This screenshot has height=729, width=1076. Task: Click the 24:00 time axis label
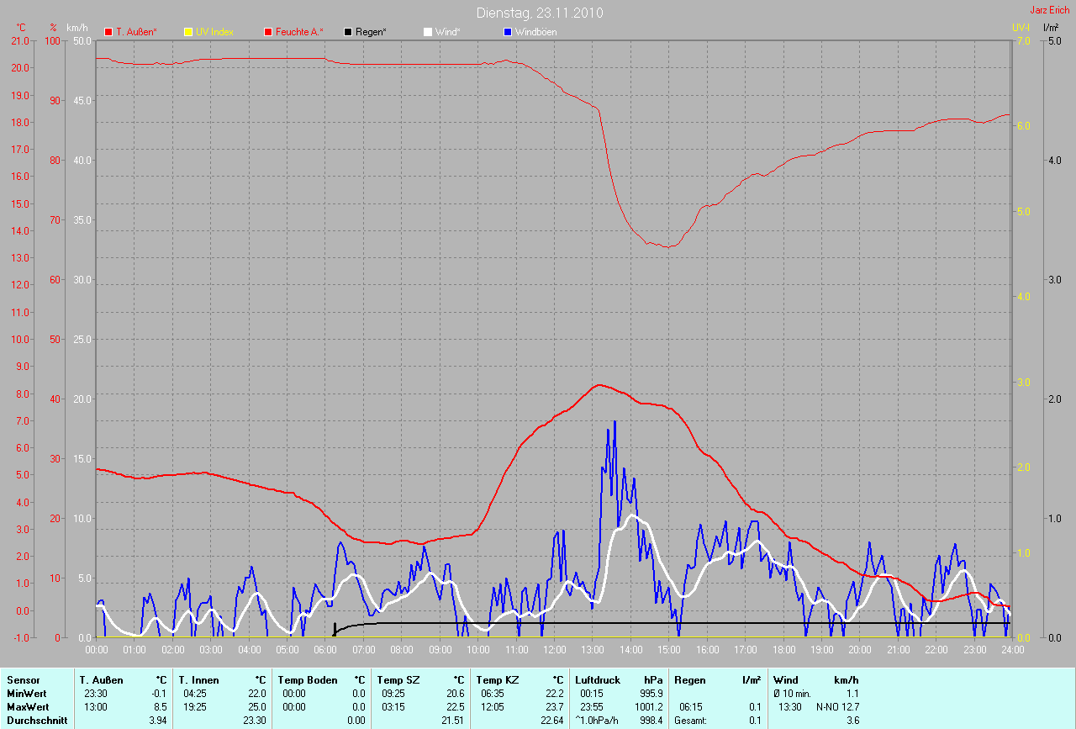tap(1012, 650)
